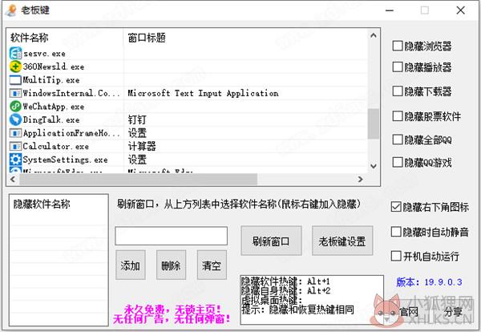
Task: Select the ApplicationFrameHo... row icon
Action: (15, 133)
